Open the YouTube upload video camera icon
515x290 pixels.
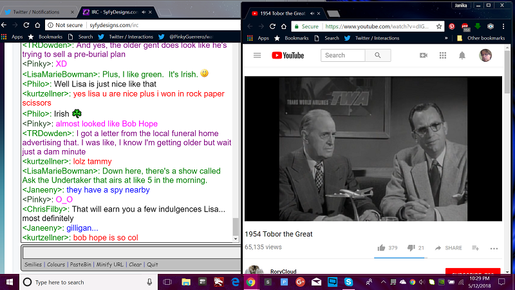[x=424, y=55]
